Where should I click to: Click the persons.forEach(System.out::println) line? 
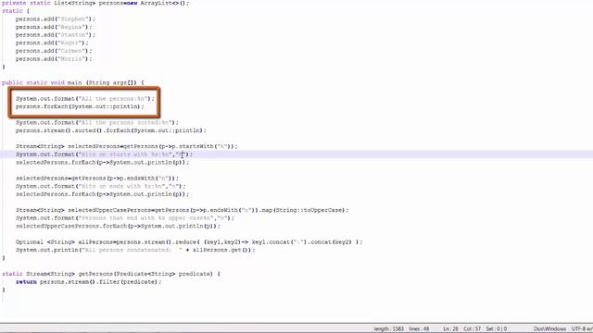(80, 106)
